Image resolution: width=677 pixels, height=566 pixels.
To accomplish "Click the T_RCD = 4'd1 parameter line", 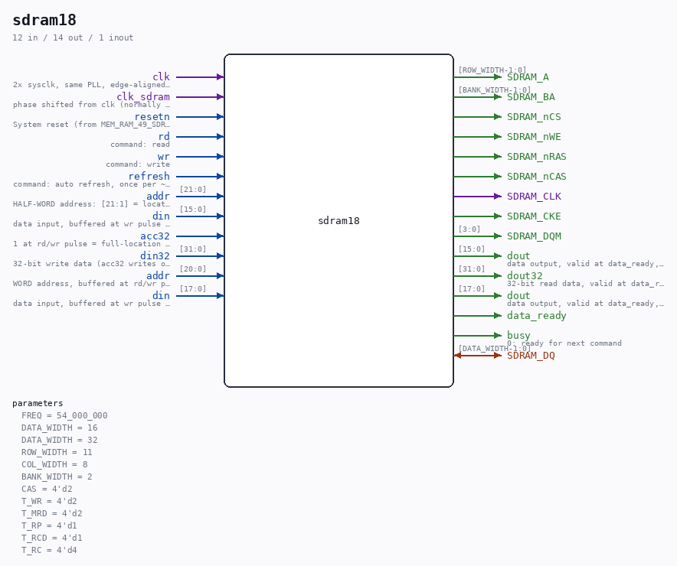I will tap(52, 538).
